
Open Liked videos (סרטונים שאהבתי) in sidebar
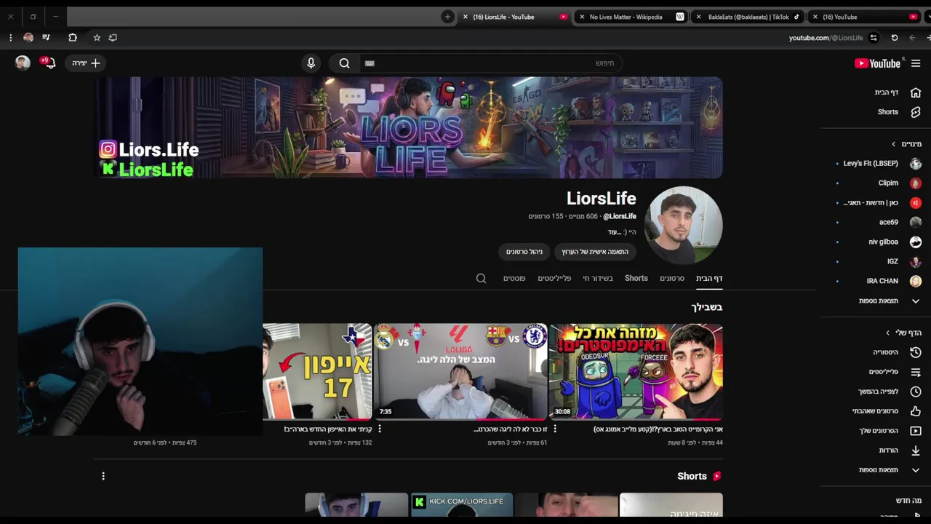(x=886, y=411)
